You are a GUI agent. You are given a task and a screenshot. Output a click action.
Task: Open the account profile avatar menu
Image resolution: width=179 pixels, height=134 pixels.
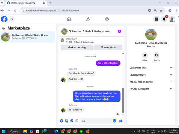click(172, 19)
